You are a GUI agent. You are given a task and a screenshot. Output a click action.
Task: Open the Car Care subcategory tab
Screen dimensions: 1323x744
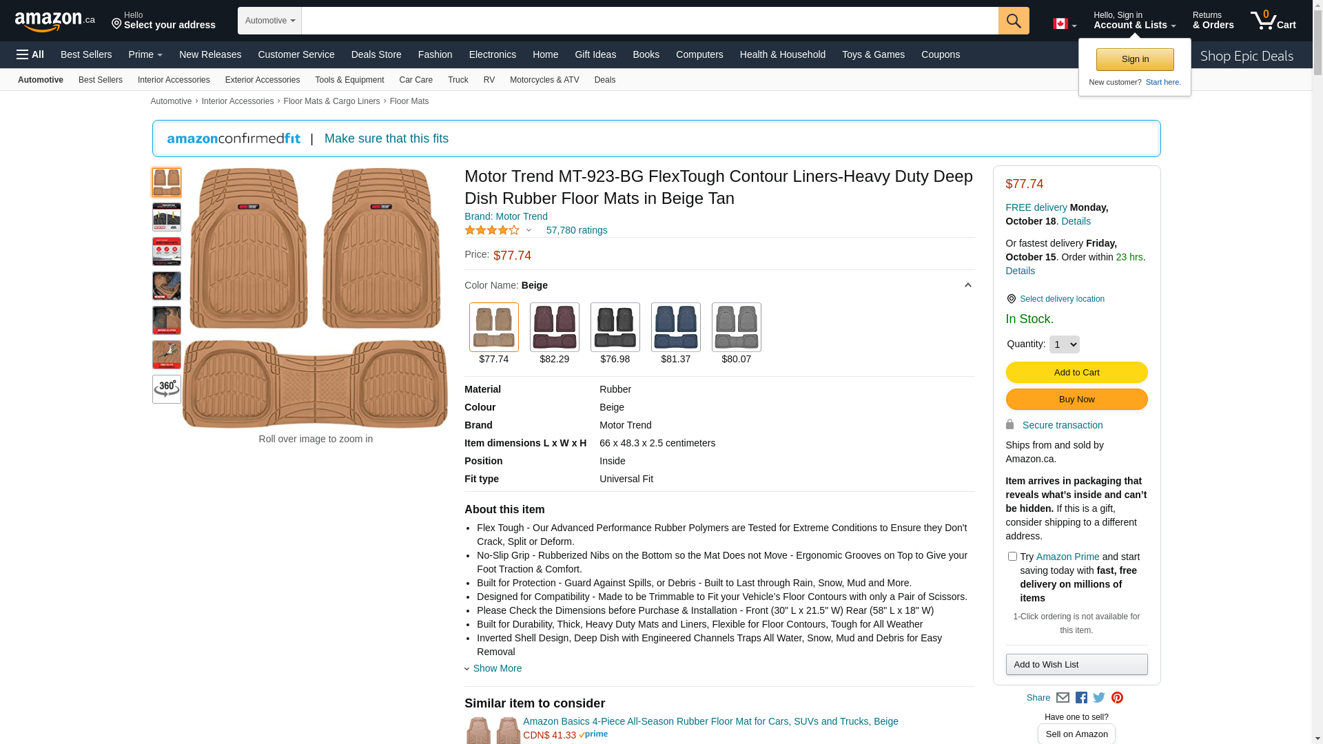[x=416, y=80]
